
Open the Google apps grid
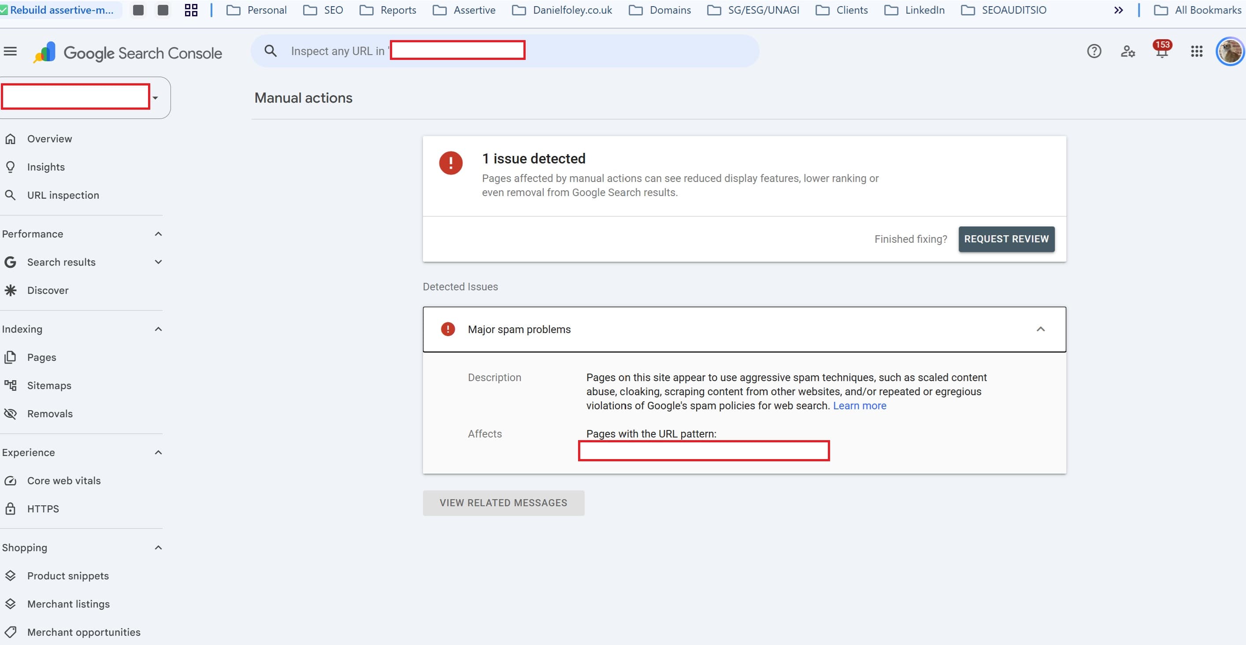point(1196,51)
